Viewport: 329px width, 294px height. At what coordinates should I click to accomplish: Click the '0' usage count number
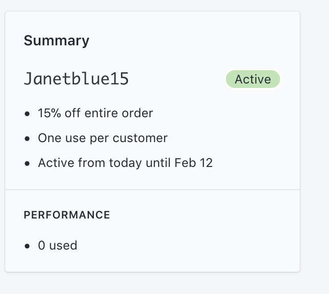(x=41, y=246)
